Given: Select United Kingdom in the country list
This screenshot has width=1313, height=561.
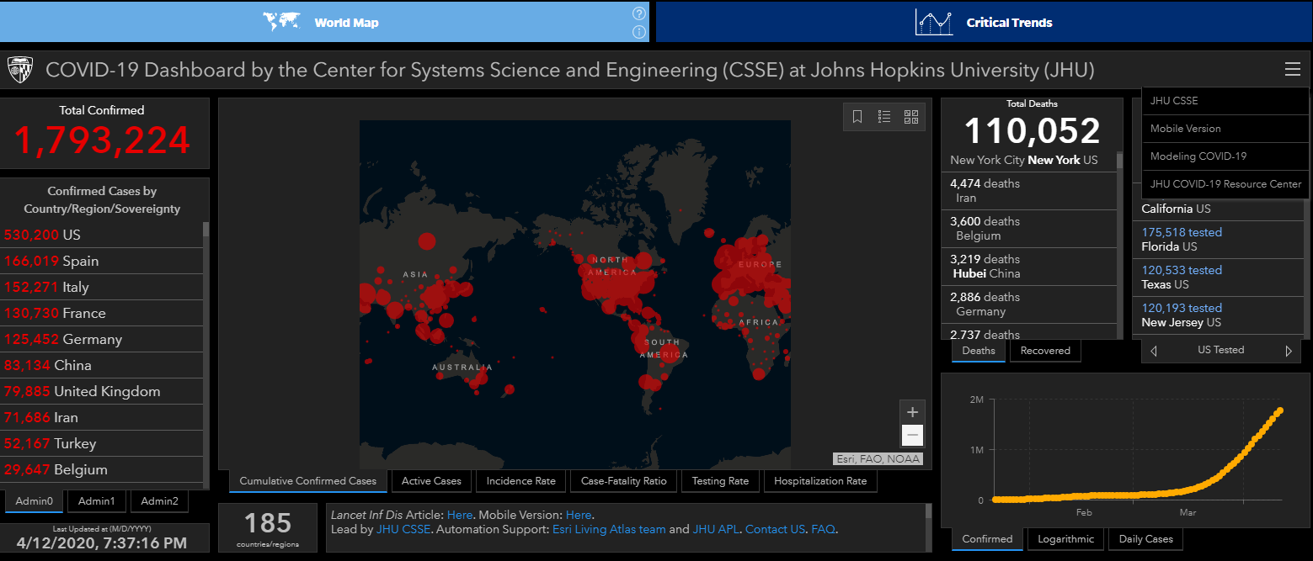Looking at the screenshot, I should (x=102, y=391).
